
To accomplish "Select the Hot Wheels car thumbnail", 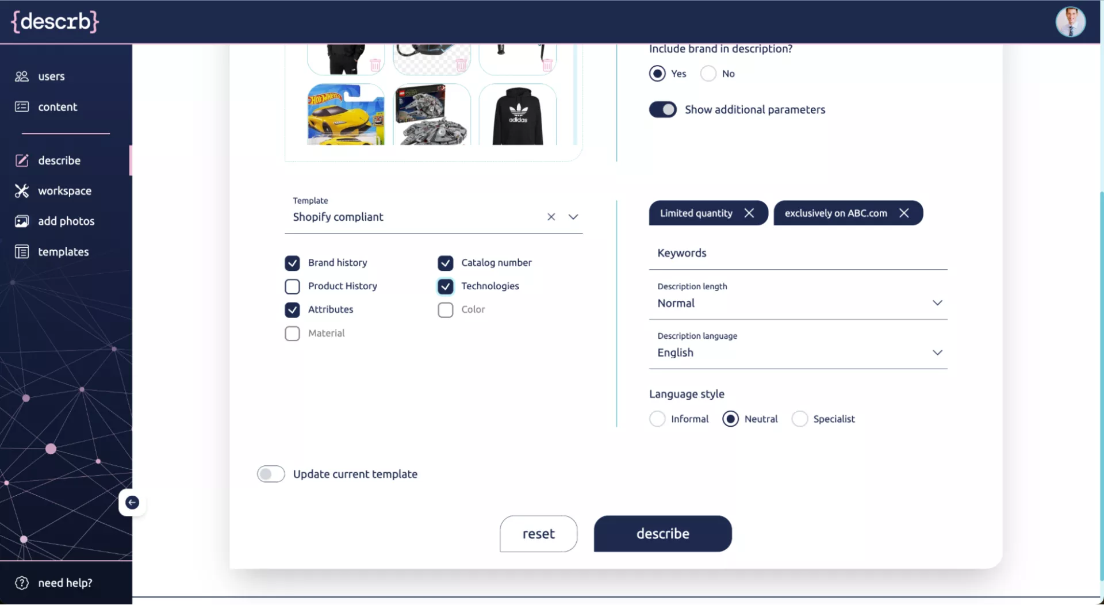I will point(346,115).
